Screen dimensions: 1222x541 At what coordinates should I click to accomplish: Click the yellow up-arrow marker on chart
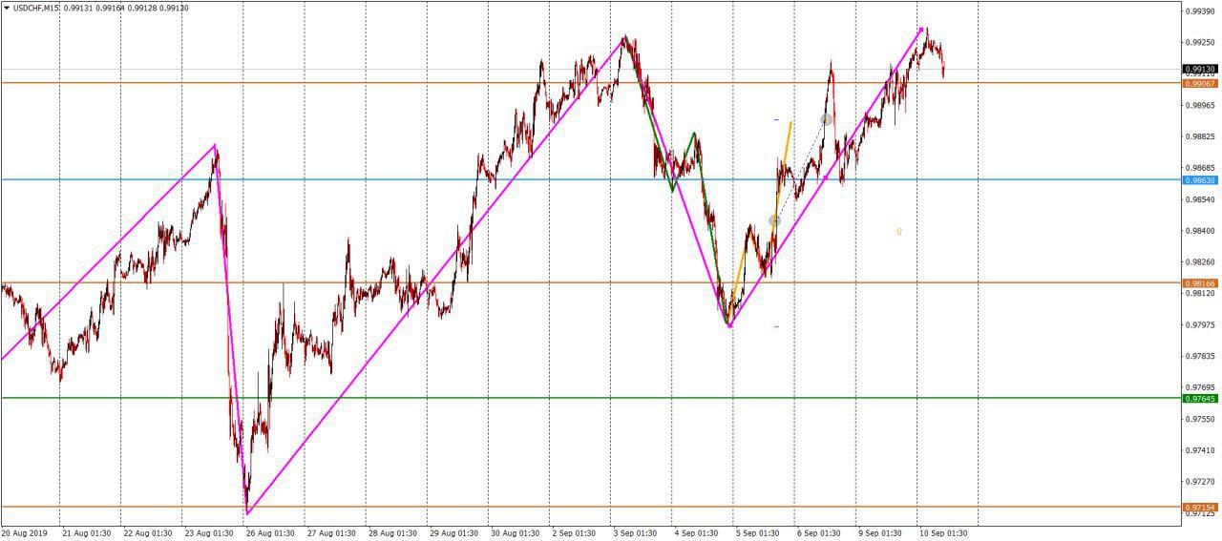pyautogui.click(x=898, y=231)
